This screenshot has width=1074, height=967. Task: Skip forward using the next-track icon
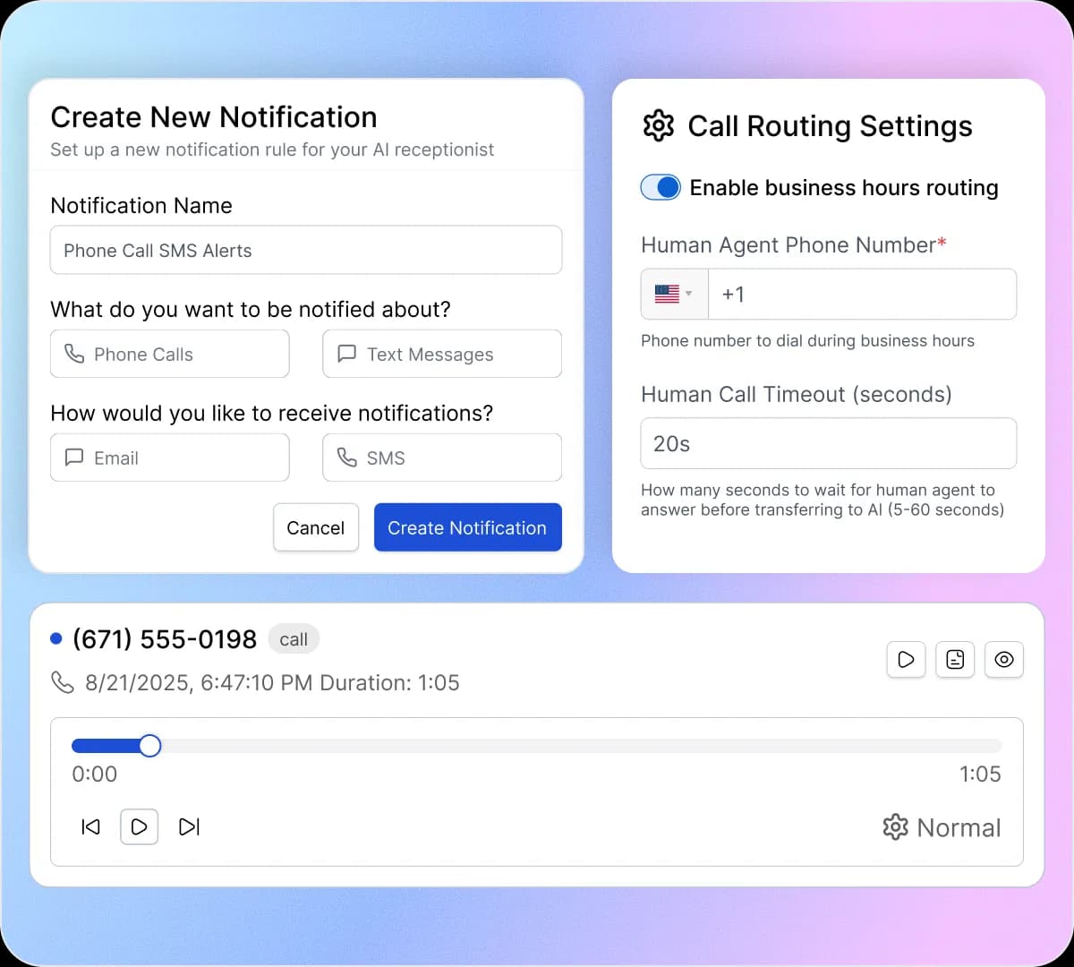(x=189, y=826)
